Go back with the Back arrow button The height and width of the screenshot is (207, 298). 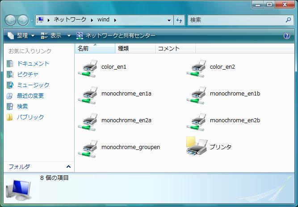tap(10, 20)
